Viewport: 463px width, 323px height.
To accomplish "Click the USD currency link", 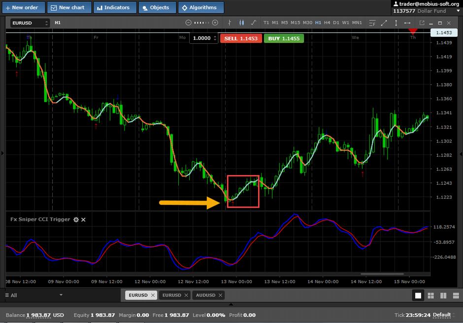I will [x=59, y=315].
